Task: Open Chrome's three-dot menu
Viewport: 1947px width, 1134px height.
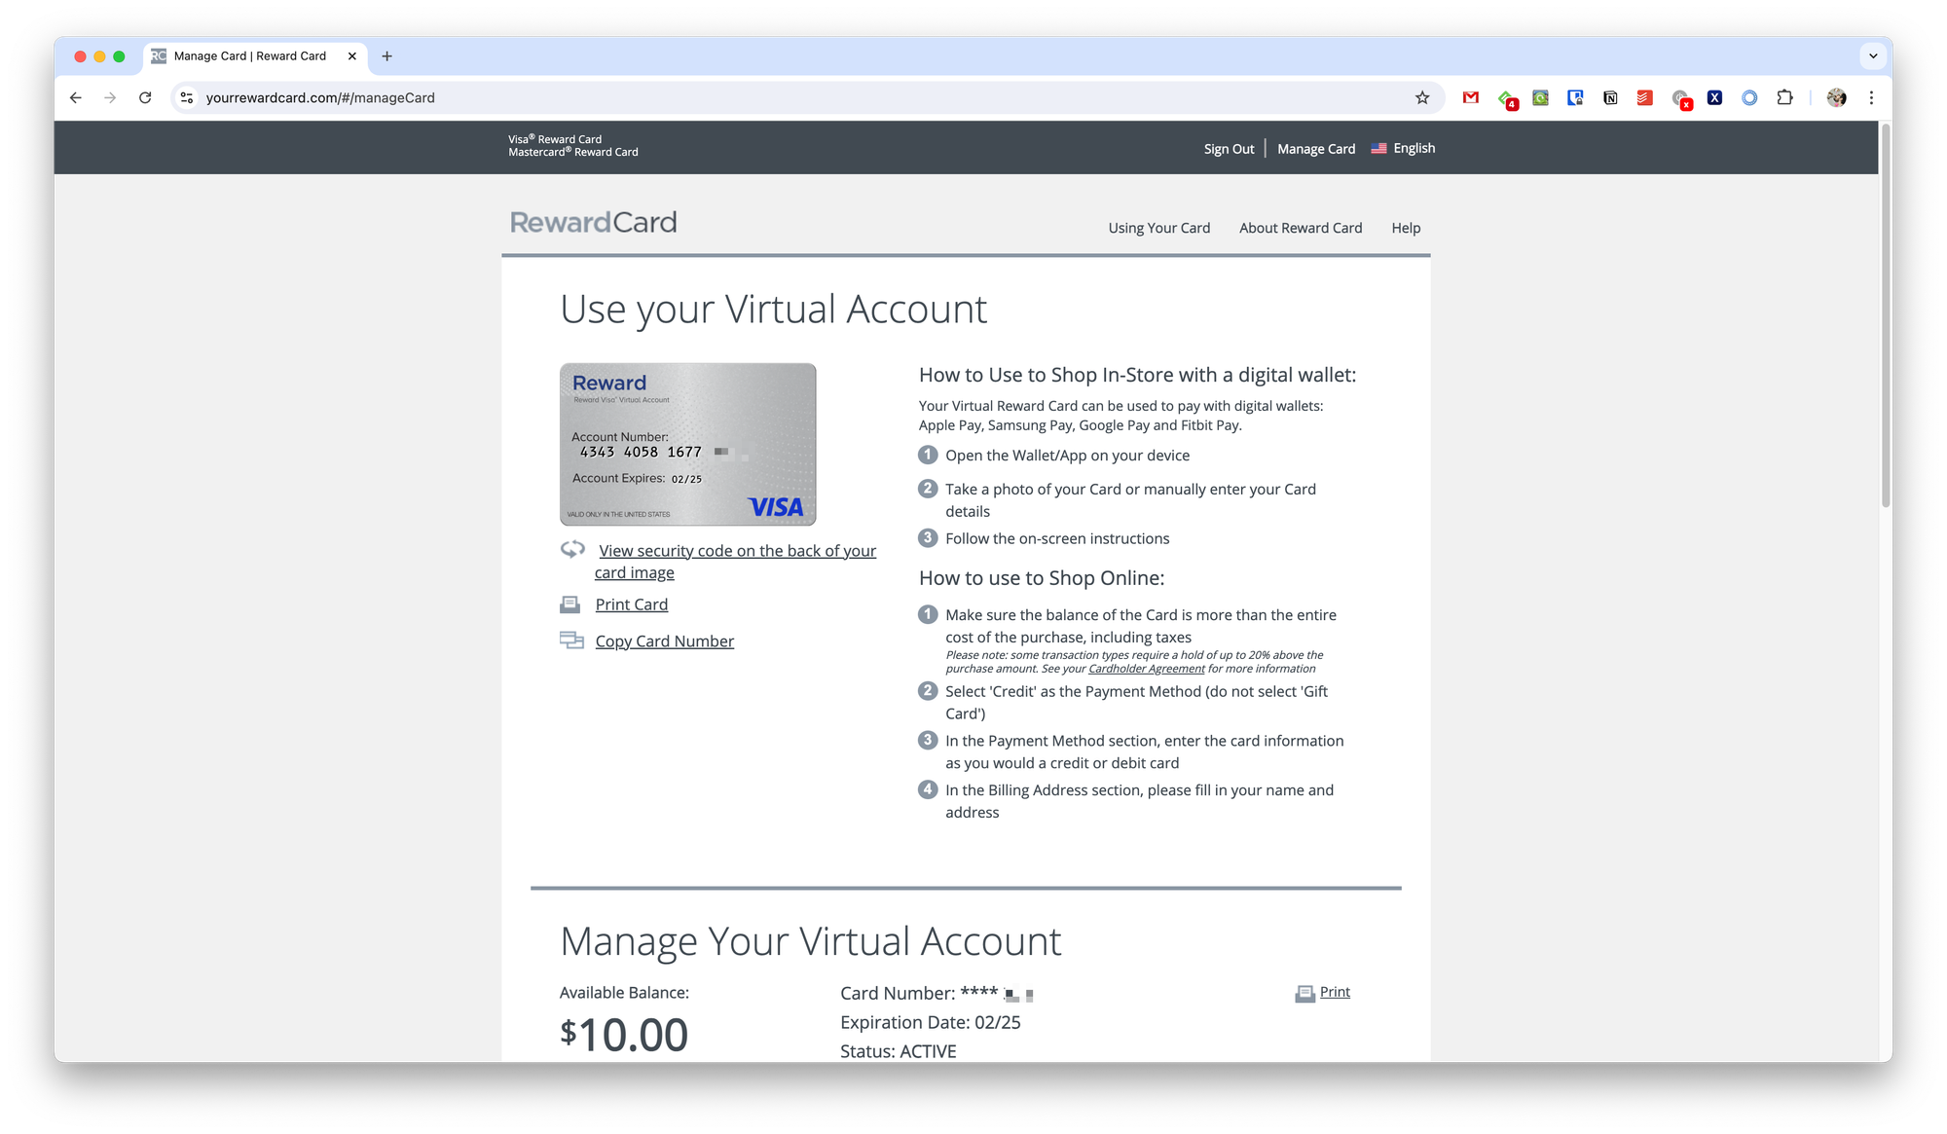Action: [x=1871, y=97]
